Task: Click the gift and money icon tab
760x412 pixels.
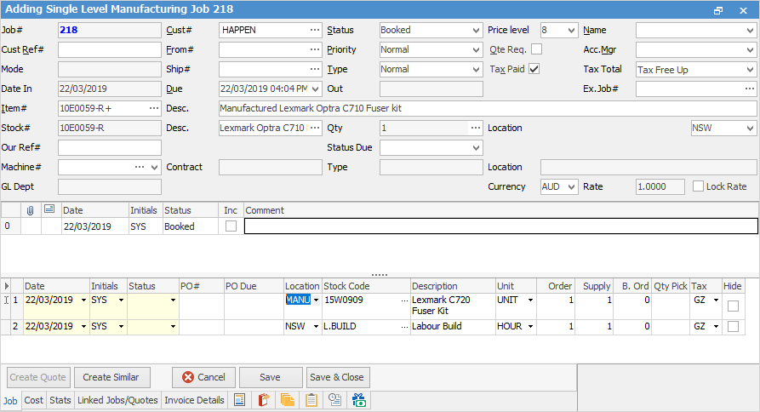Action: pos(358,400)
